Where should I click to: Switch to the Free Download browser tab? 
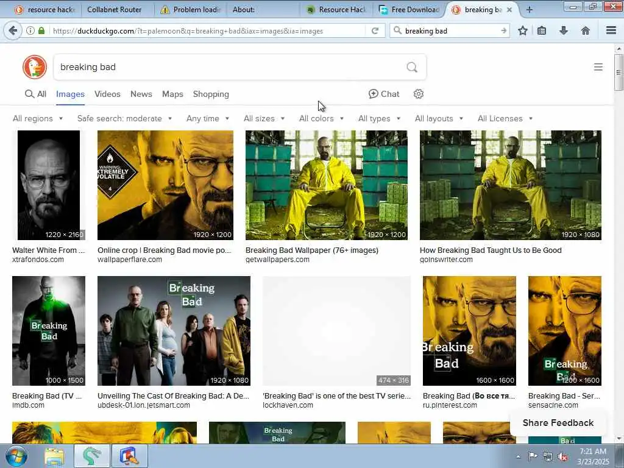[409, 10]
